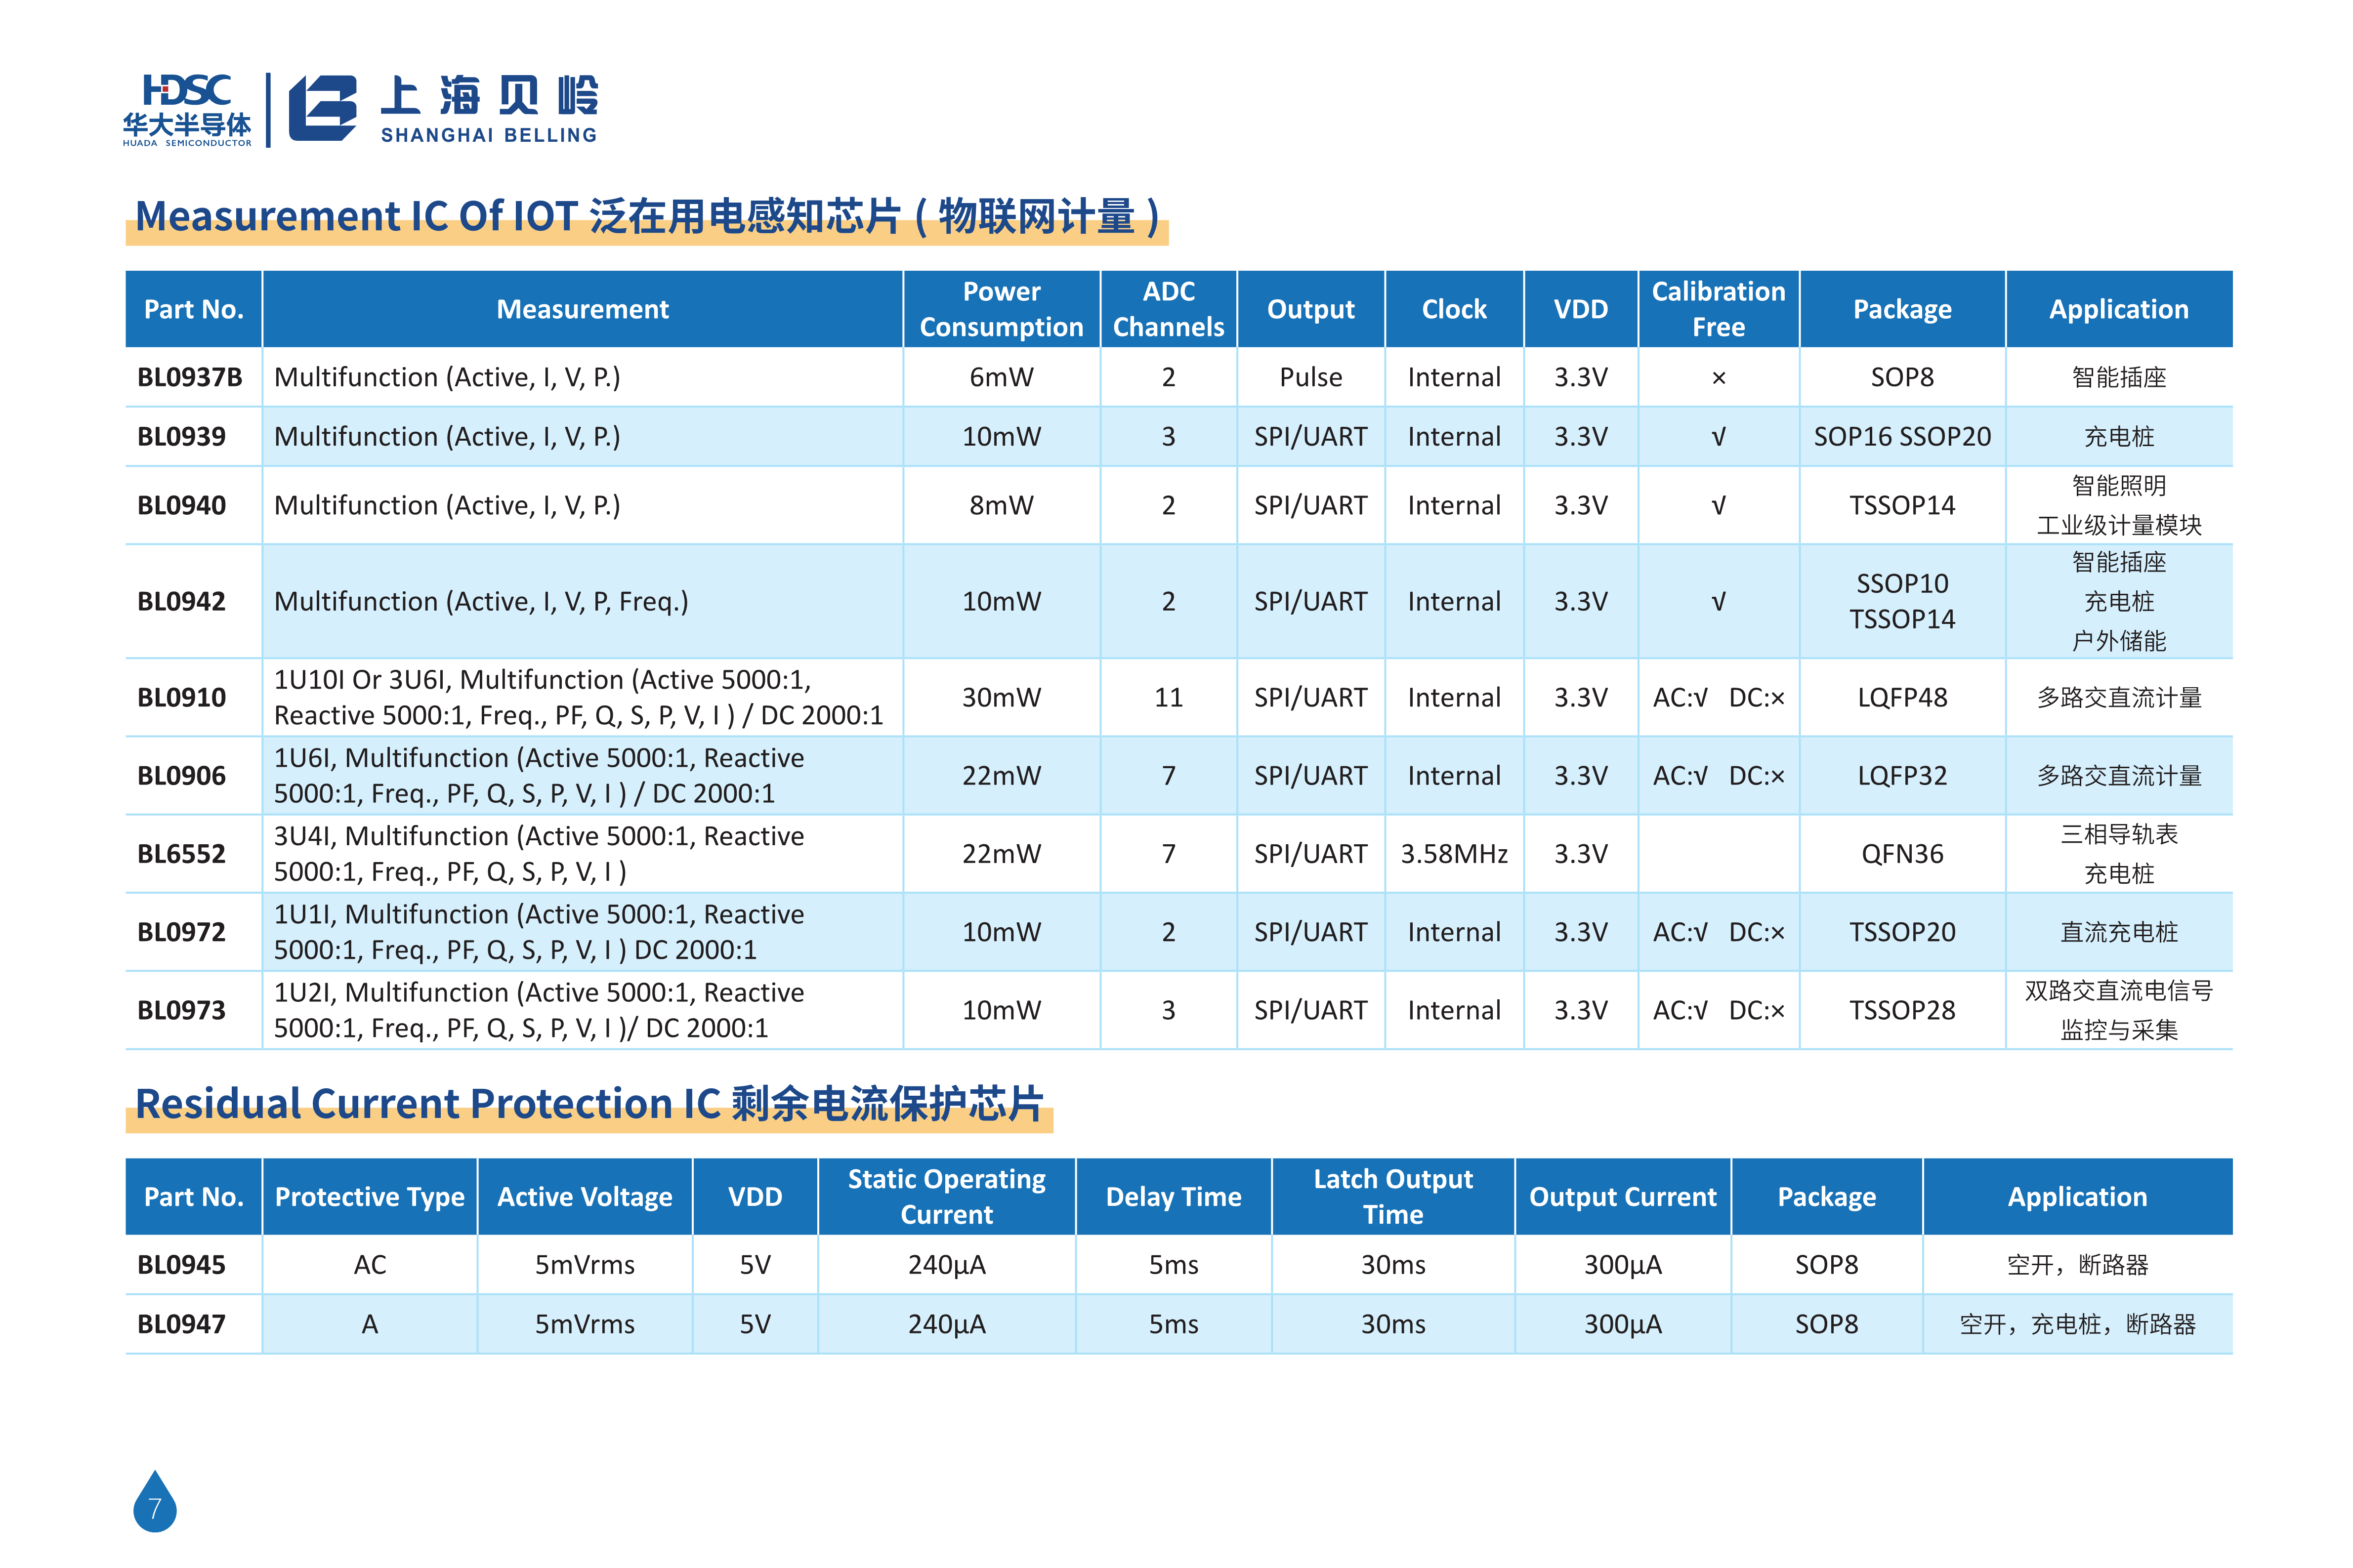
Task: Click the × calibration mark for BL0937B
Action: coord(1718,378)
